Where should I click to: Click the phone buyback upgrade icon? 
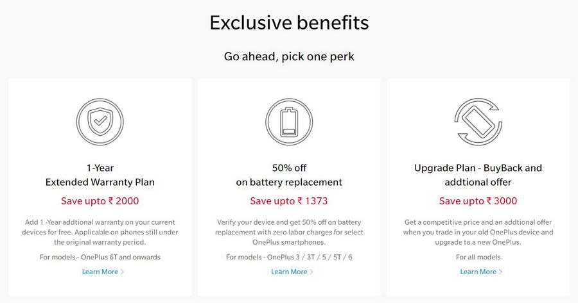coord(478,122)
